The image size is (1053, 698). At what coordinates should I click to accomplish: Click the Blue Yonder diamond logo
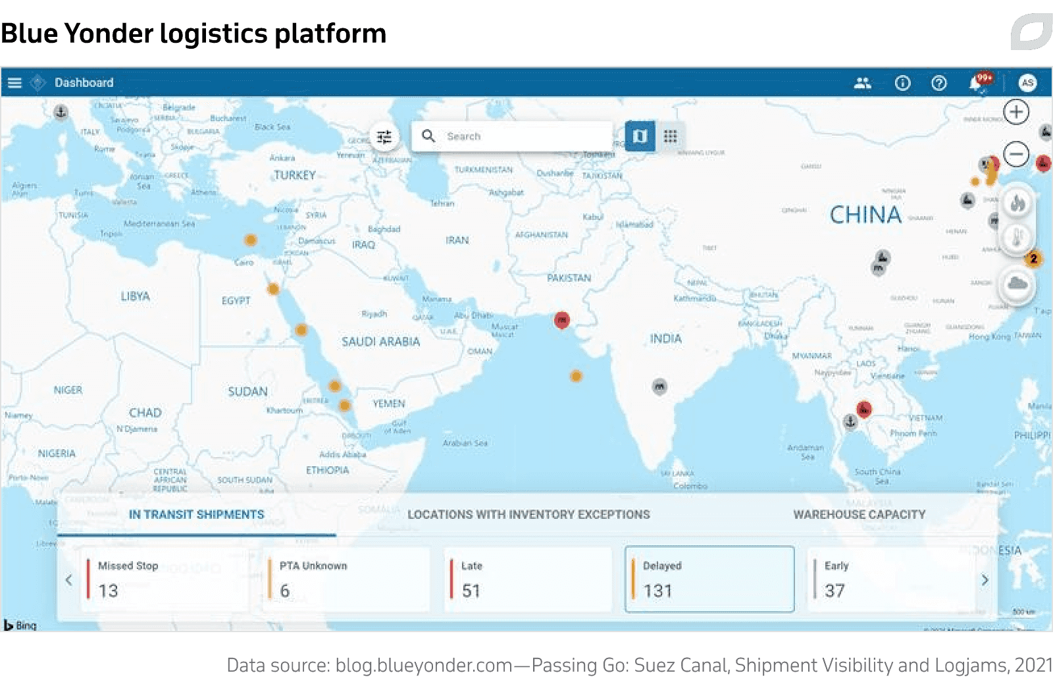[38, 82]
